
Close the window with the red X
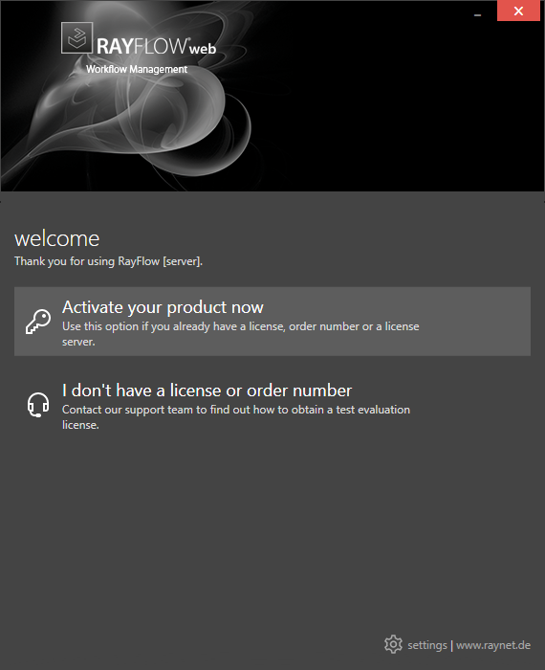click(518, 11)
